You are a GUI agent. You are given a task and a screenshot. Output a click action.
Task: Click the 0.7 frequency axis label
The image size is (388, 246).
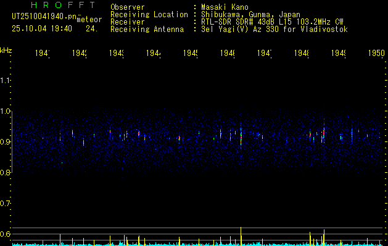6,204
